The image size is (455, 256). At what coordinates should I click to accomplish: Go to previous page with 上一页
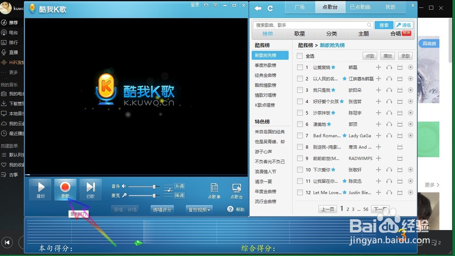[328, 209]
